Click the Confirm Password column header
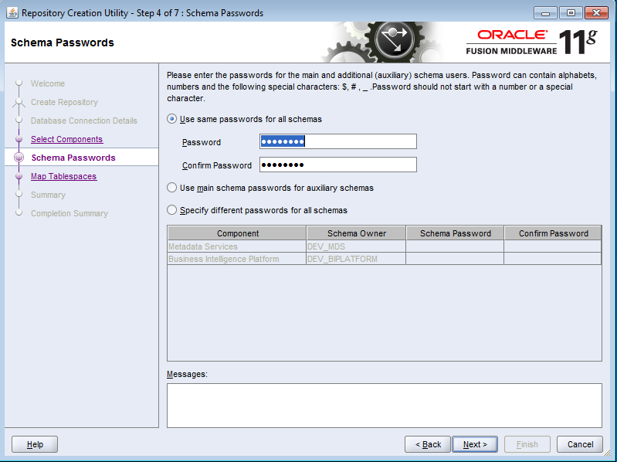Viewport: 617px width, 462px height. point(553,233)
